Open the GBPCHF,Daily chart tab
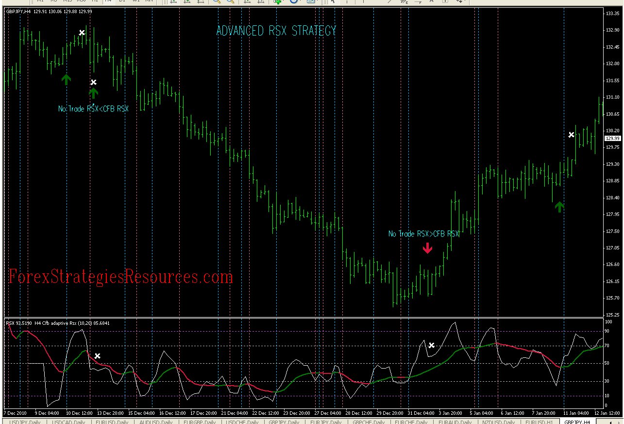 pyautogui.click(x=370, y=422)
